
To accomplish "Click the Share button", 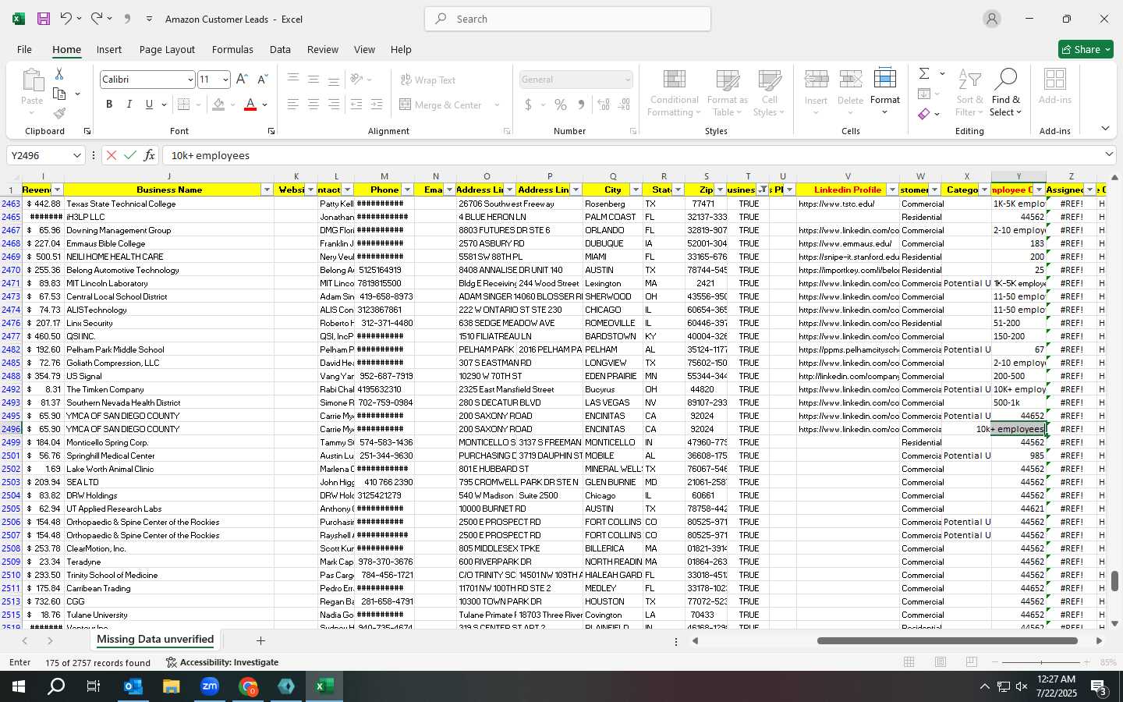I will point(1086,49).
